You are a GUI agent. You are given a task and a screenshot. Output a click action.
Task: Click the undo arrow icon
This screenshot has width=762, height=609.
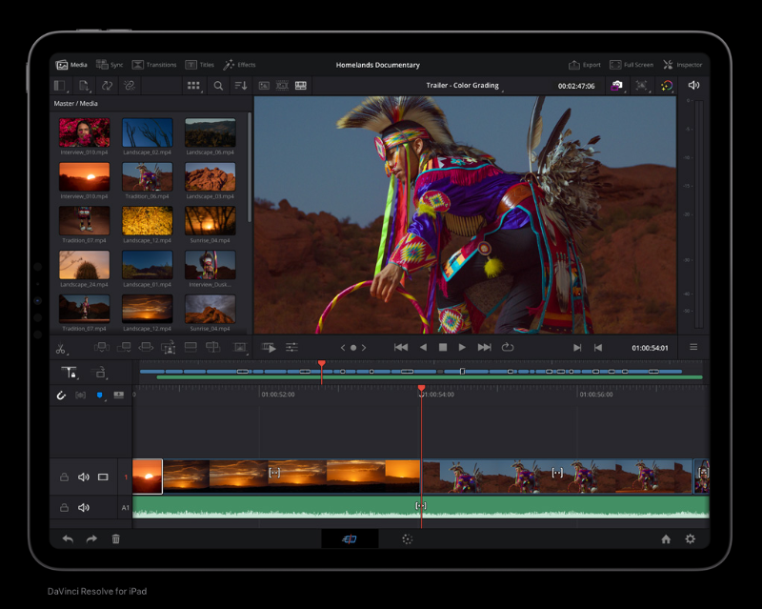(x=68, y=539)
